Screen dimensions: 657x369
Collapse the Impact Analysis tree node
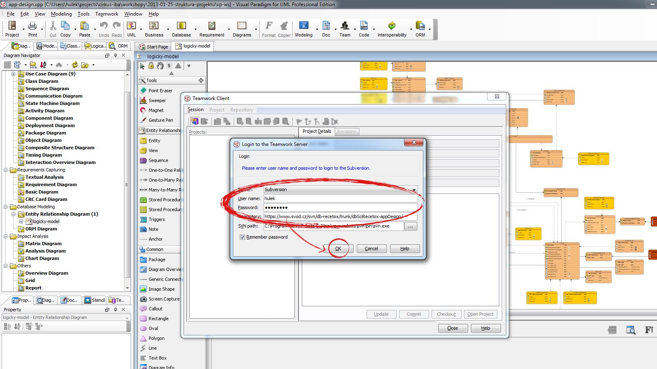(x=6, y=236)
